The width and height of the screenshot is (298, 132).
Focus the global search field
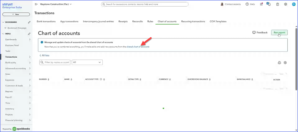[145, 4]
